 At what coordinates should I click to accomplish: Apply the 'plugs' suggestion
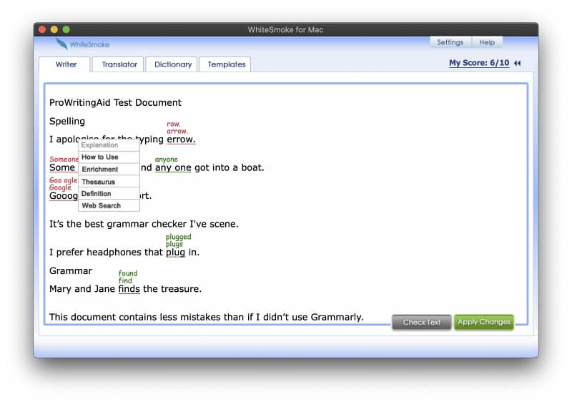pos(174,244)
